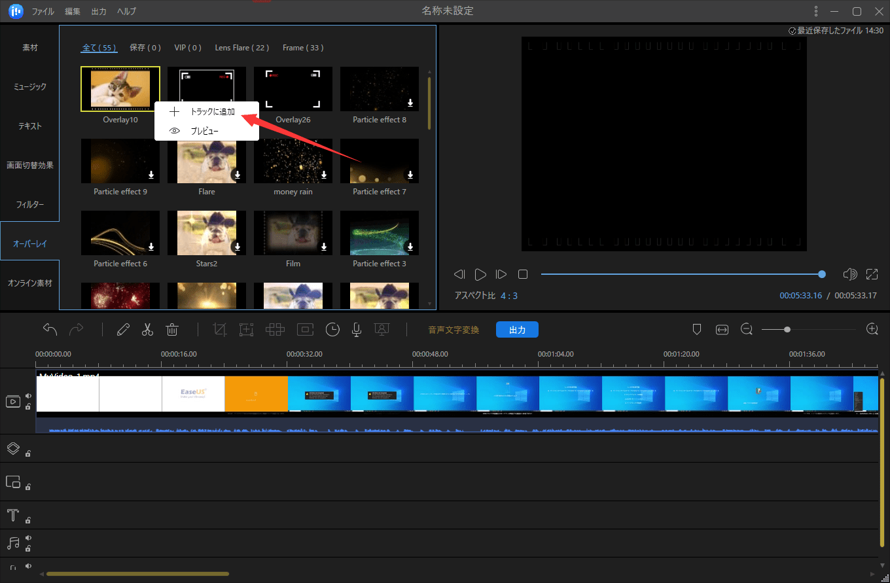This screenshot has height=583, width=890.
Task: Choose トラックに追加 from the context menu
Action: (212, 112)
